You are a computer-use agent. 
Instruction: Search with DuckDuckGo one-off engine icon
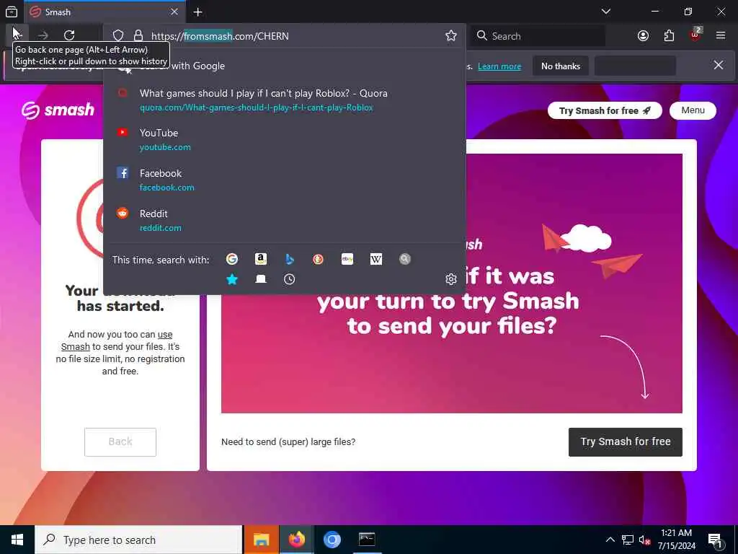tap(318, 259)
